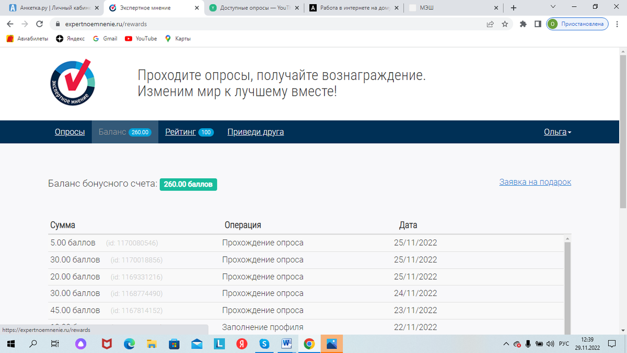Open the Gmail bookmark shortcut
627x353 pixels.
(104, 38)
